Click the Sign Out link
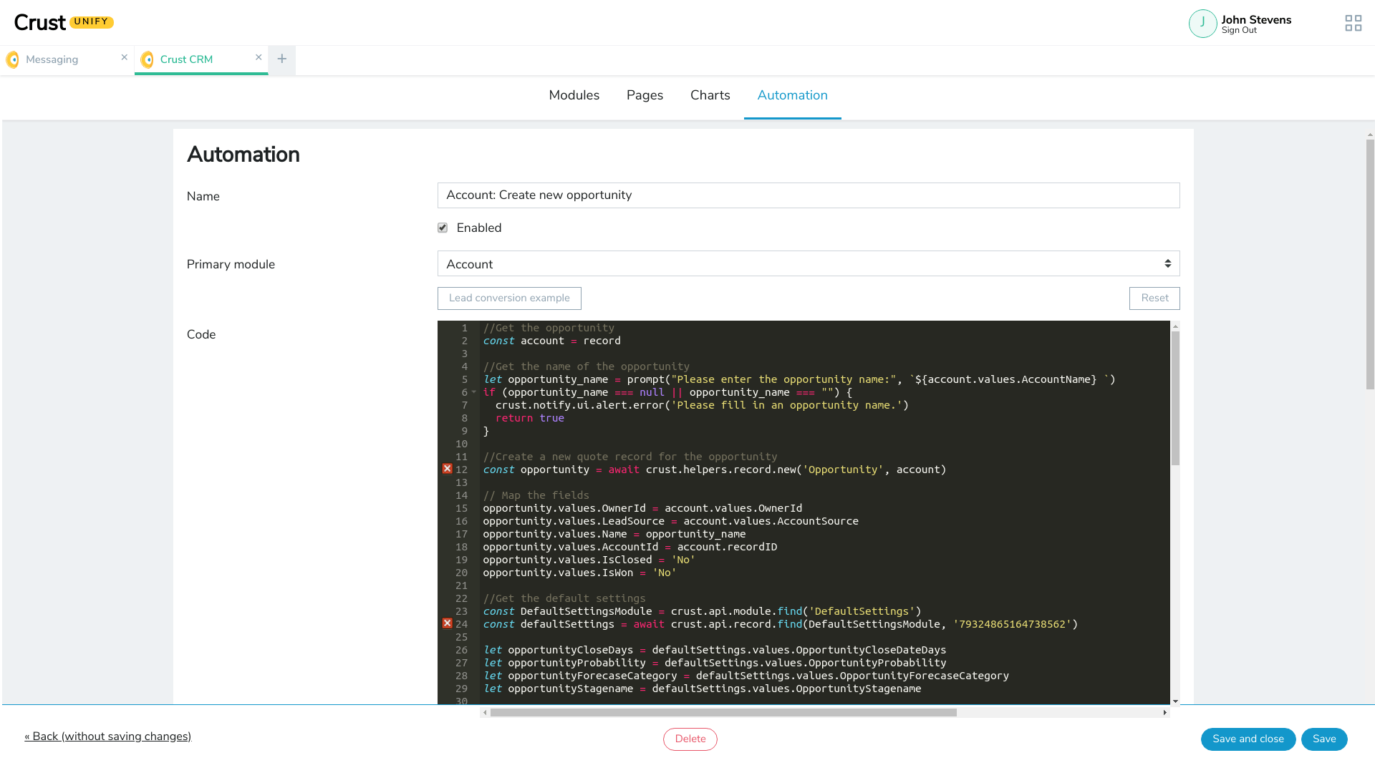This screenshot has width=1375, height=773. click(x=1239, y=31)
